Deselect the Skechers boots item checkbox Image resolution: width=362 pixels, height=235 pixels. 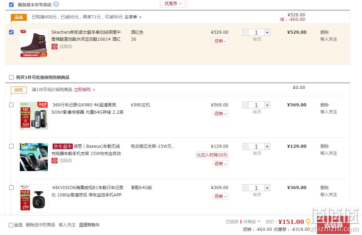11,32
